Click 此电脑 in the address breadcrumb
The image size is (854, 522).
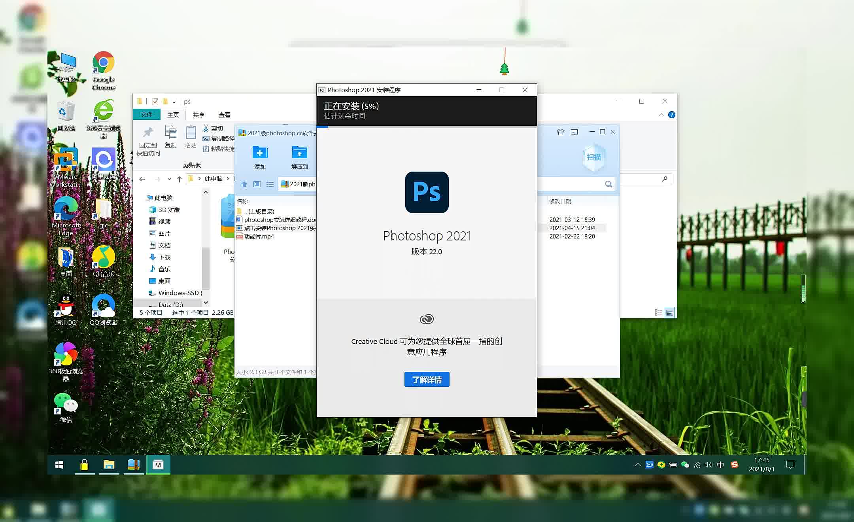coord(213,179)
